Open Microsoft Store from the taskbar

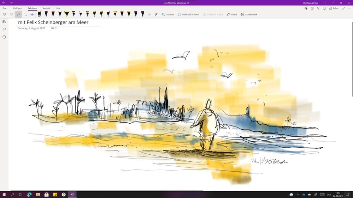tap(46, 194)
